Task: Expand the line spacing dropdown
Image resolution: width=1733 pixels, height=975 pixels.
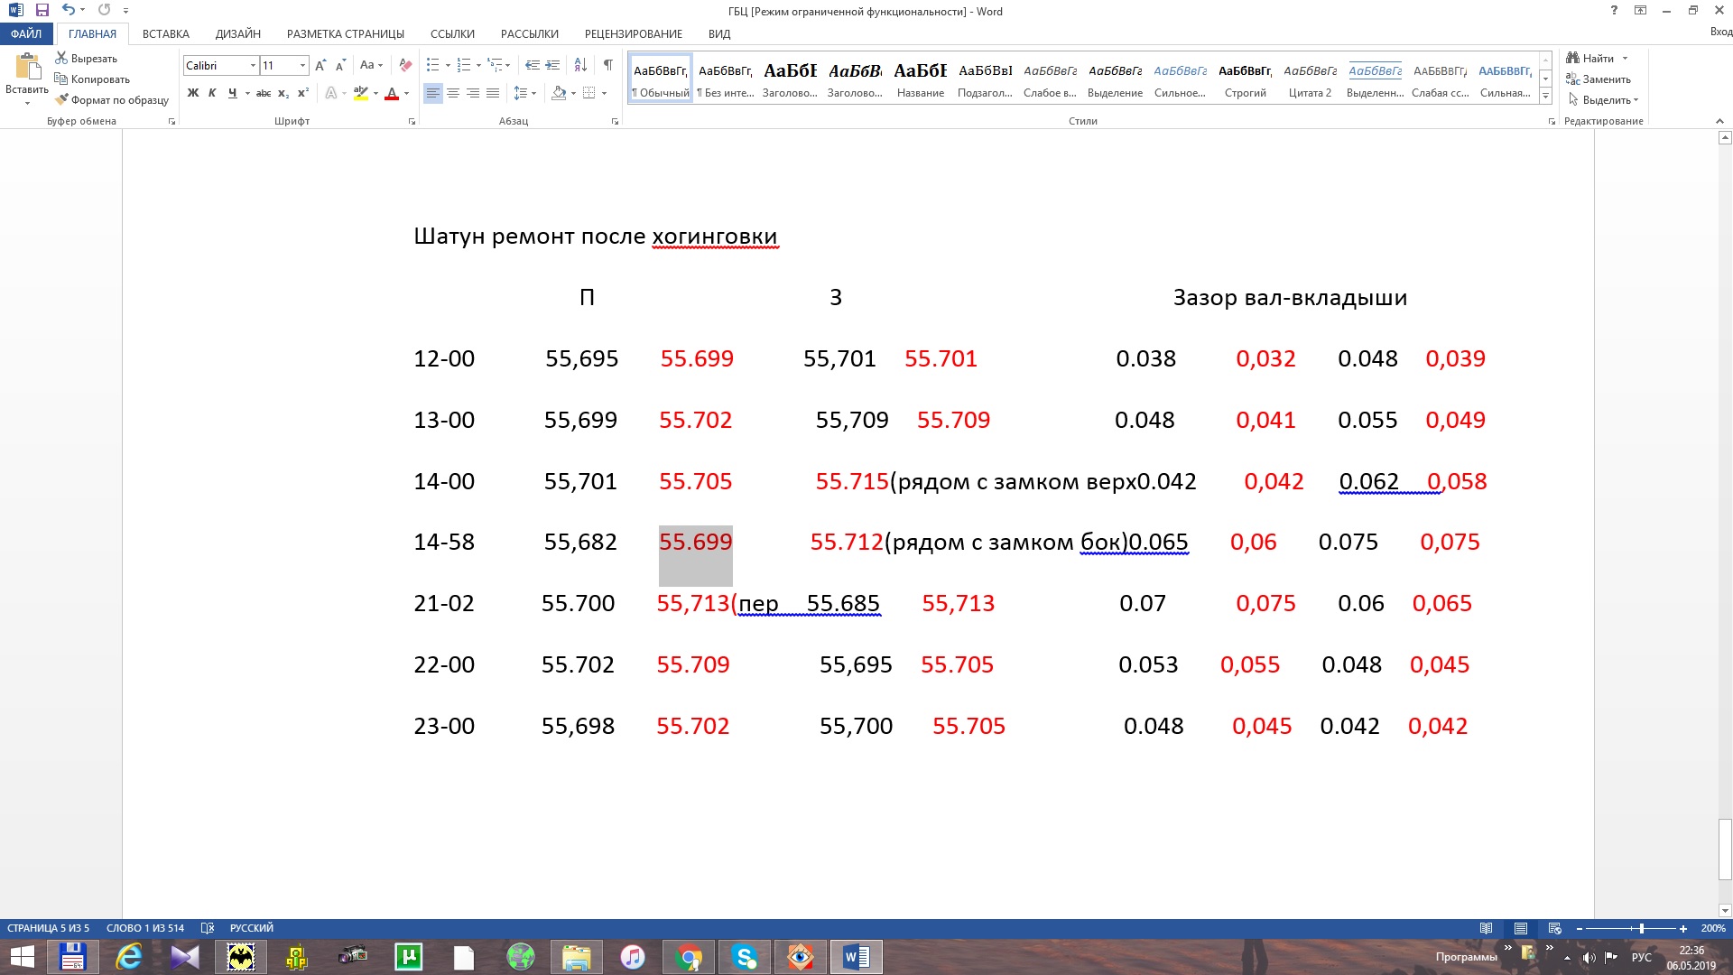Action: point(534,93)
